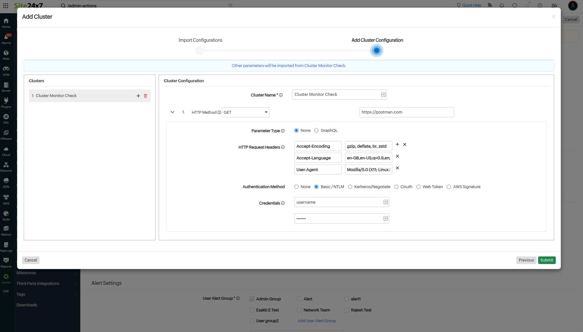Enable the GraphQL parameter type

click(x=316, y=130)
